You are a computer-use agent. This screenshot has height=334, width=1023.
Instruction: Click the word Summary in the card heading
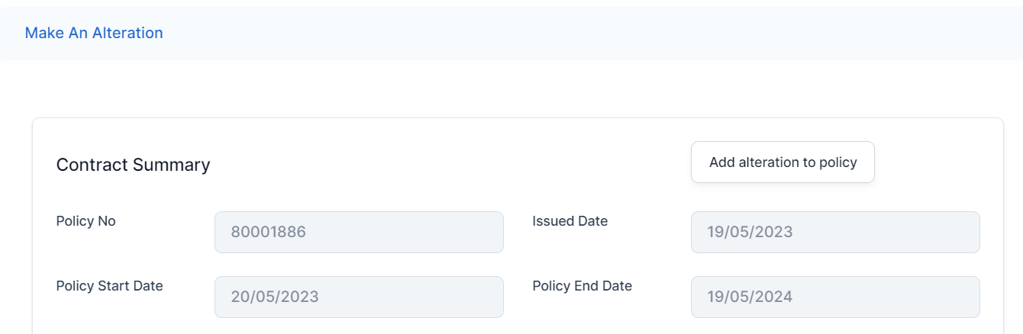pyautogui.click(x=171, y=165)
